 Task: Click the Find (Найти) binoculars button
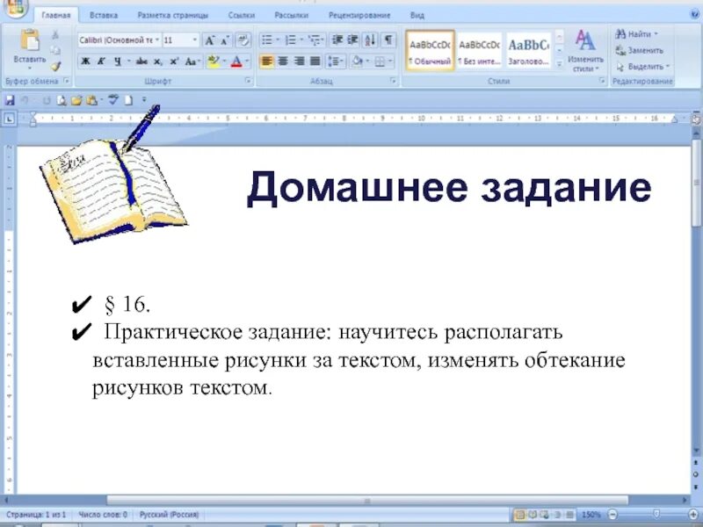point(635,34)
